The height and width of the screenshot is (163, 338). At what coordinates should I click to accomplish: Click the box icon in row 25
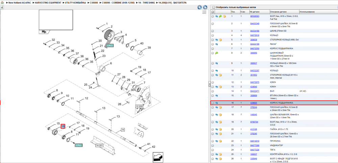point(220,154)
